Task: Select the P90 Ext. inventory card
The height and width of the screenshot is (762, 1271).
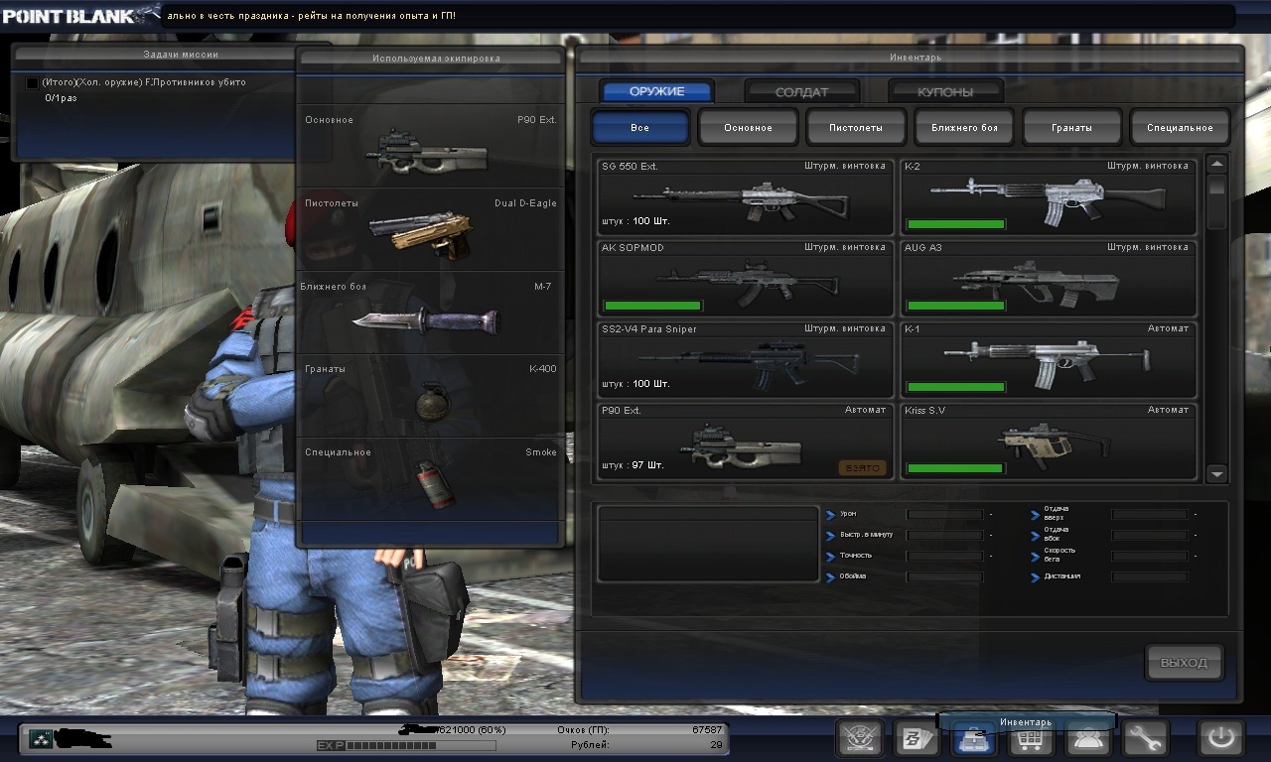Action: (745, 441)
